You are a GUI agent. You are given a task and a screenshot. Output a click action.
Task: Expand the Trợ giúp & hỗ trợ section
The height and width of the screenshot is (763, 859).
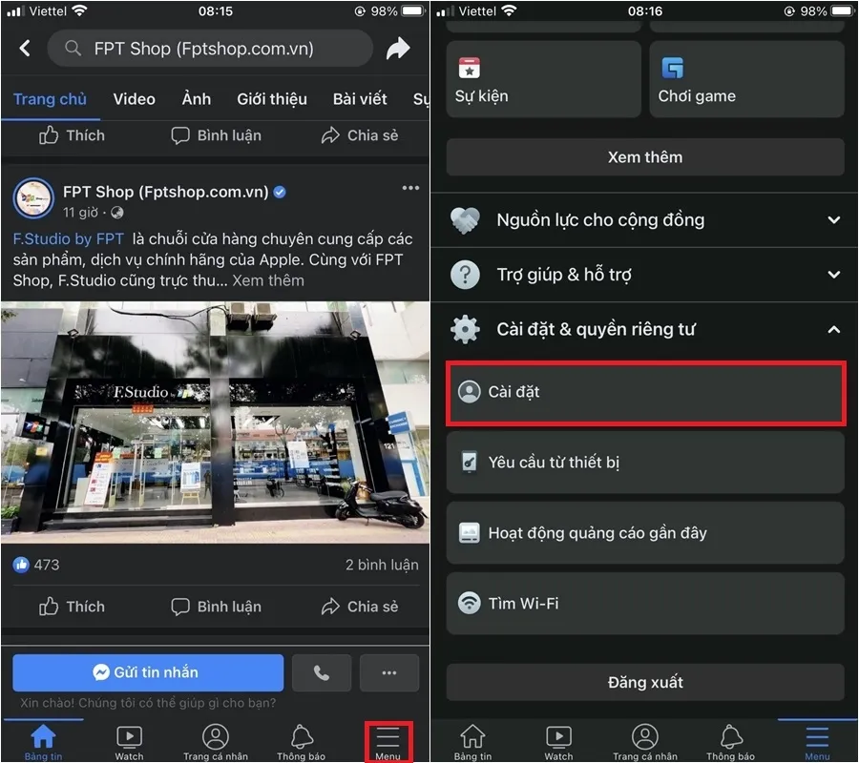point(645,275)
